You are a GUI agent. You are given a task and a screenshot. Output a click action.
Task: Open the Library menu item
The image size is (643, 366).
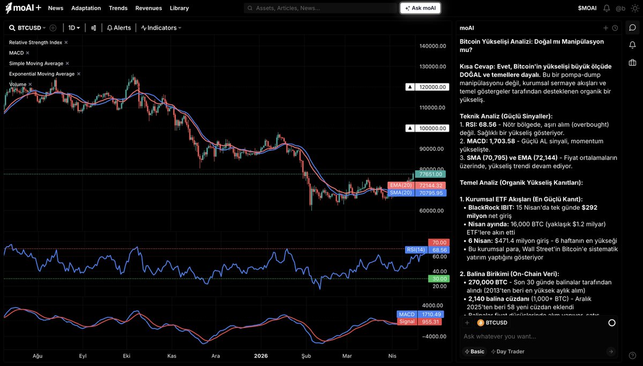(179, 8)
